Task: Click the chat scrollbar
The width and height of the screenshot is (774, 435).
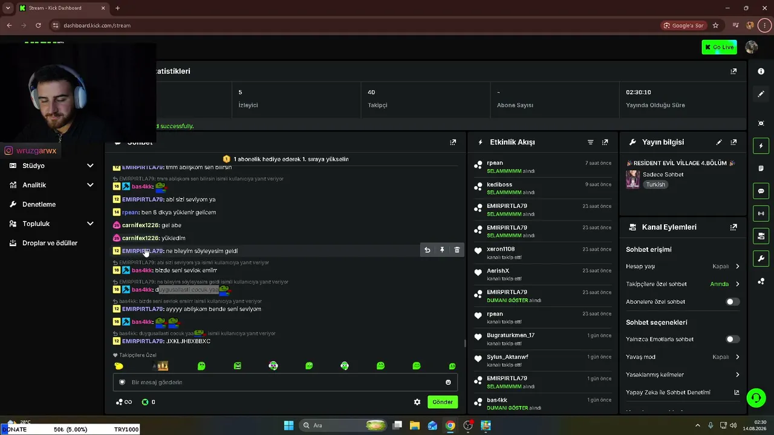Action: pyautogui.click(x=464, y=343)
